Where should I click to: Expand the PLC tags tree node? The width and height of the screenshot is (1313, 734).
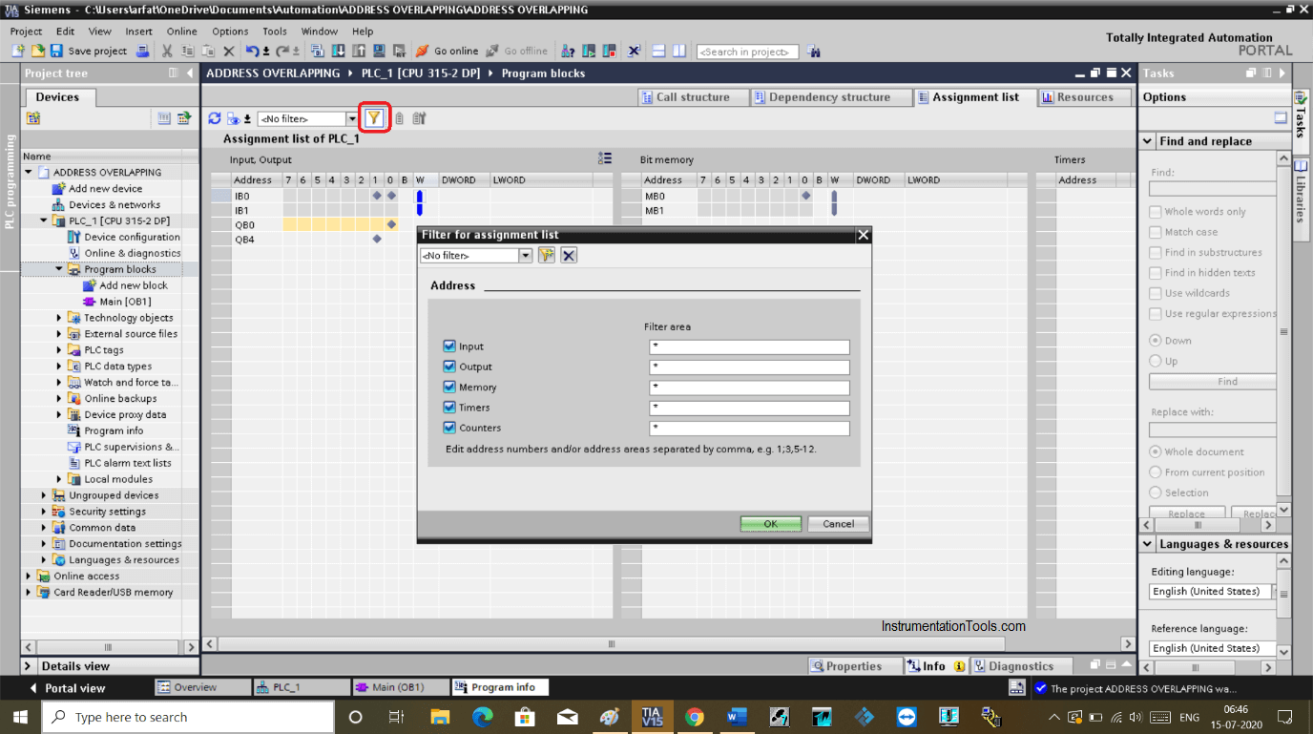[59, 350]
